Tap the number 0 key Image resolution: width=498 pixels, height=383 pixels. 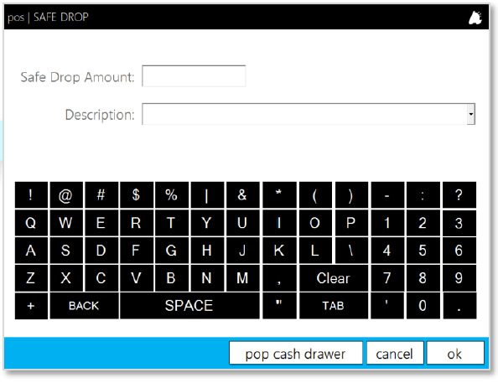click(423, 306)
